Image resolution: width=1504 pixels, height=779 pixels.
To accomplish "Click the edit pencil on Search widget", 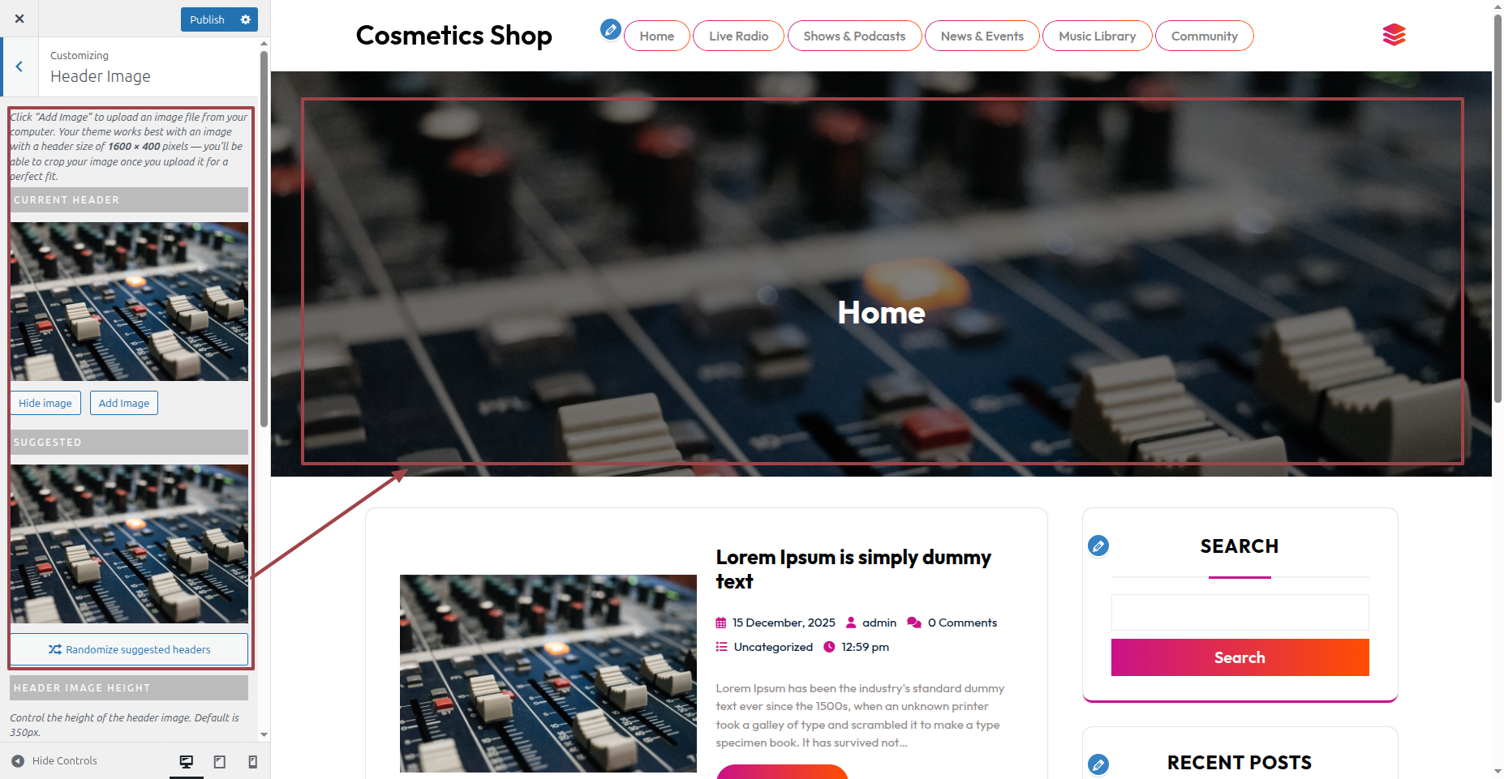I will pos(1098,546).
